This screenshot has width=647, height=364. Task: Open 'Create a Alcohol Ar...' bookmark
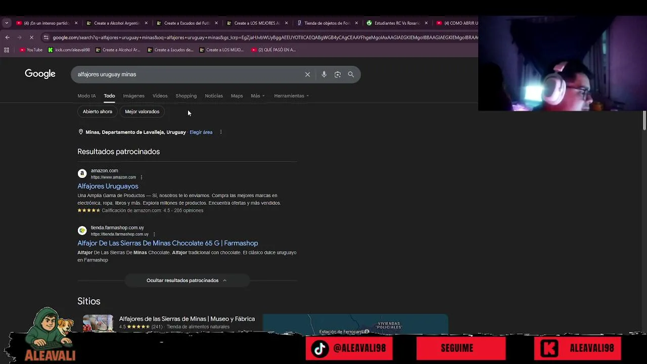pos(118,50)
